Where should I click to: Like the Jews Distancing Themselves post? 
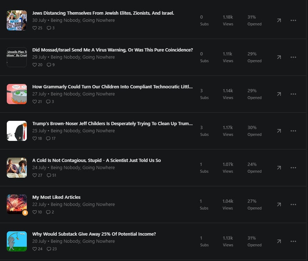coord(35,28)
